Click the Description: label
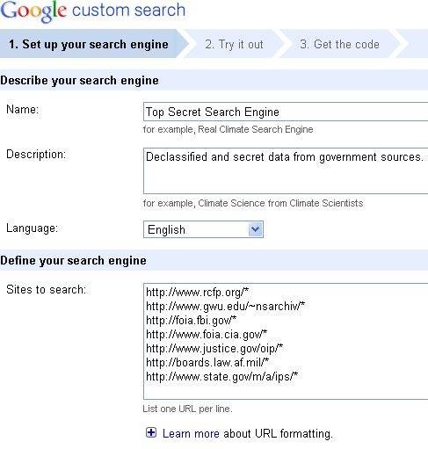Viewport: 428px width, 449px height. [36, 155]
